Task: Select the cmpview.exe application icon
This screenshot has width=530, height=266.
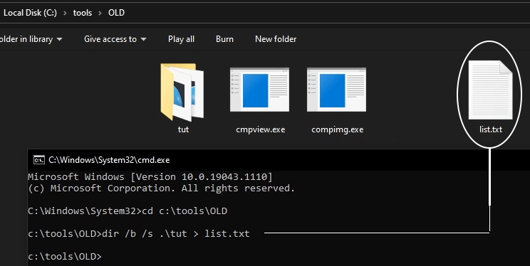Action: point(259,90)
